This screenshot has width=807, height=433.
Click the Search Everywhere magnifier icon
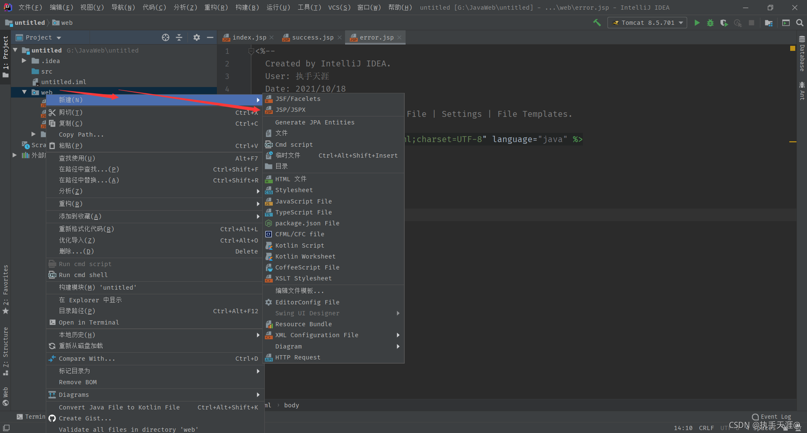click(800, 23)
